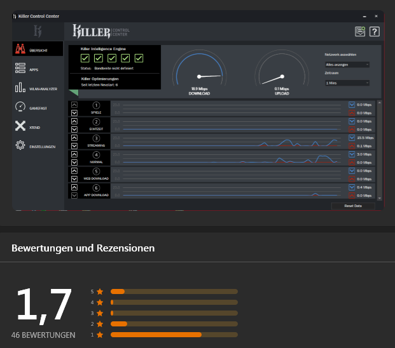
Task: Click the upload speed gauge
Action: [x=282, y=69]
